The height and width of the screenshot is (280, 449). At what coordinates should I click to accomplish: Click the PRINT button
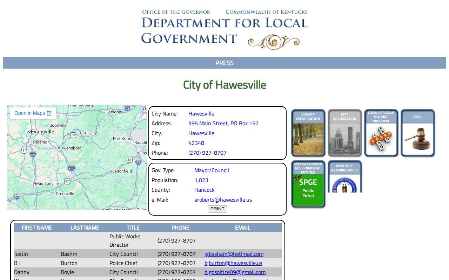[217, 209]
